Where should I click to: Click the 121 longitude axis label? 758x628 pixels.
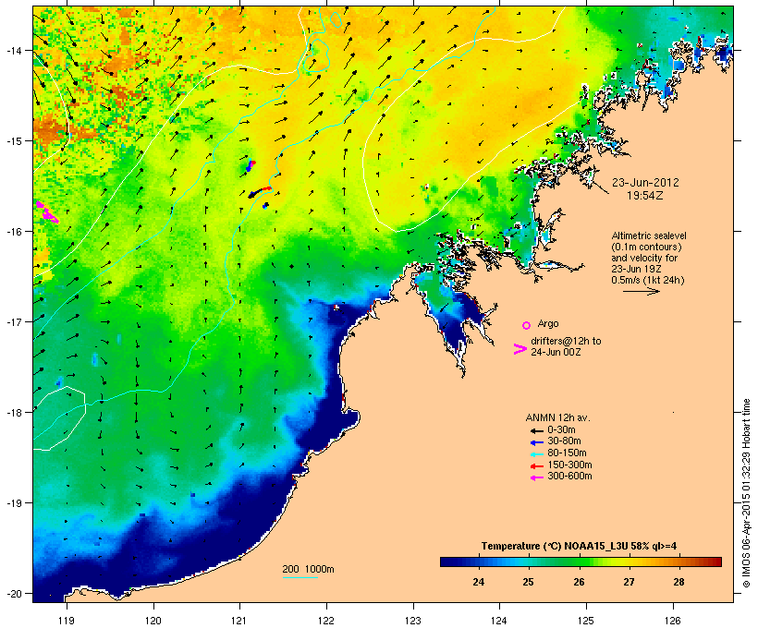pos(239,621)
